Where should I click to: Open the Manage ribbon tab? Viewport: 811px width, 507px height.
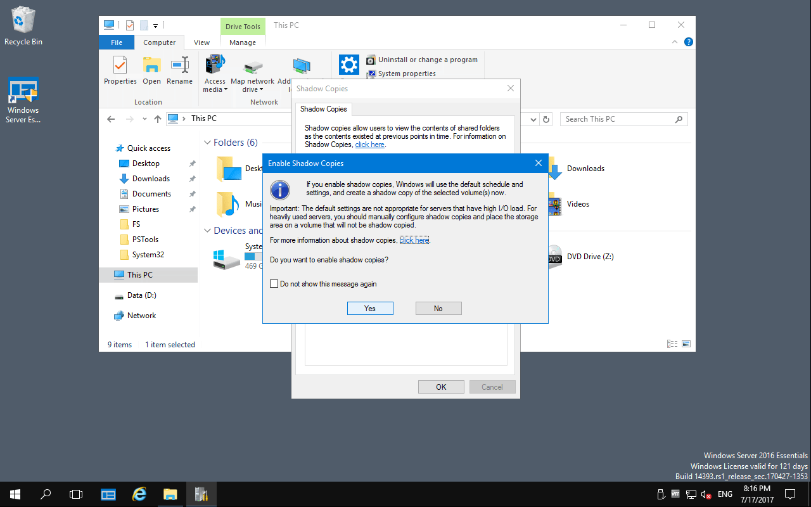pyautogui.click(x=243, y=42)
